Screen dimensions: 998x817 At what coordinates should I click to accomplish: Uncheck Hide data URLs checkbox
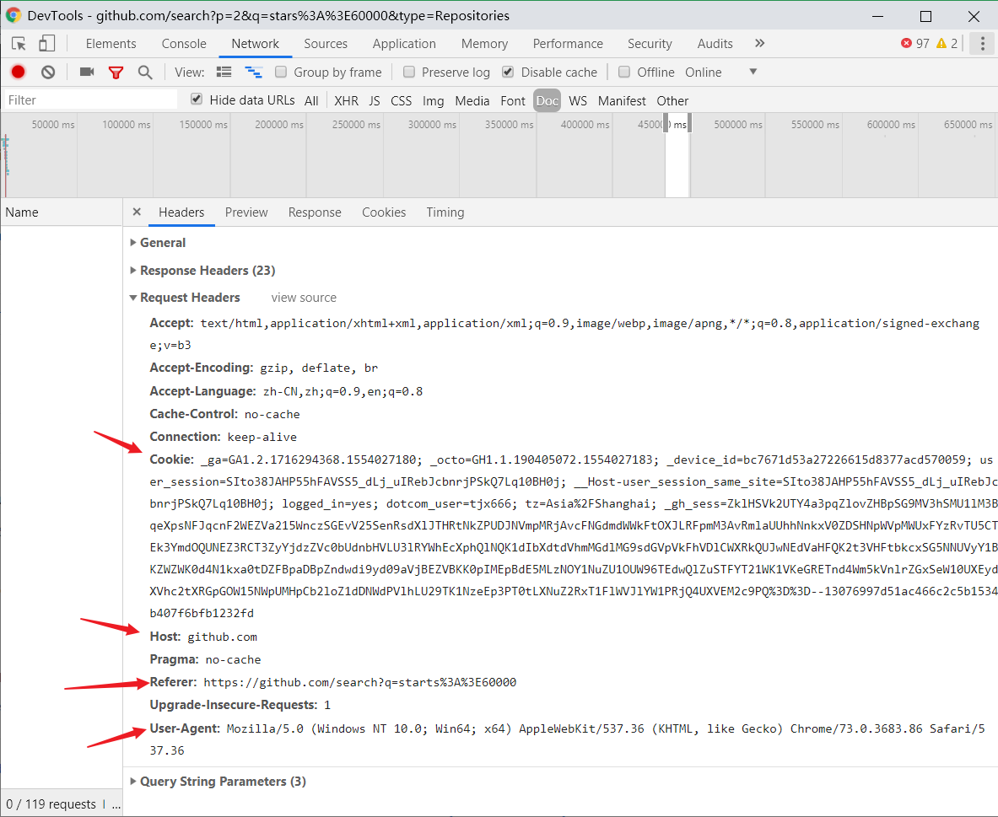pyautogui.click(x=197, y=99)
